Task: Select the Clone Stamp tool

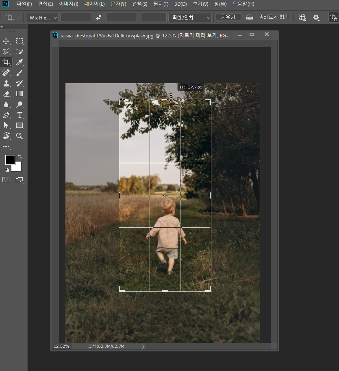Action: coord(6,83)
